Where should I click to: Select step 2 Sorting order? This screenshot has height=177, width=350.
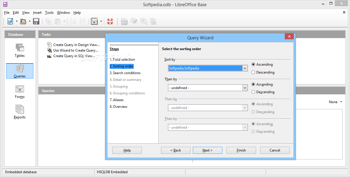pos(121,66)
